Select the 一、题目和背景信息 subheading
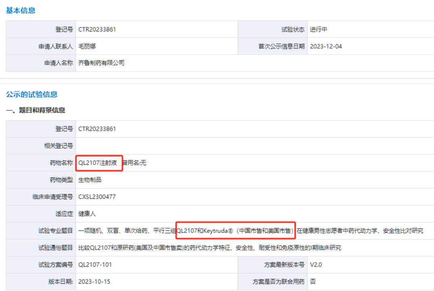The image size is (434, 291). pos(35,110)
